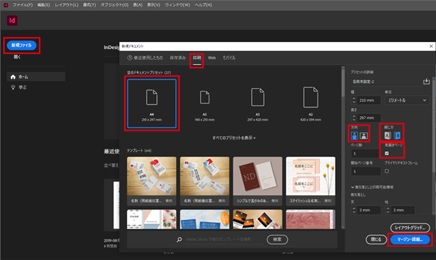Open the ウィンドウ(W) menu
This screenshot has width=436, height=260.
coord(177,5)
